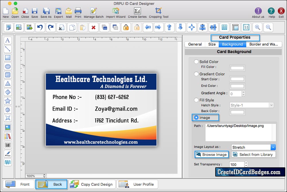Click Select from Library button
This screenshot has height=192, width=287.
tap(253, 154)
